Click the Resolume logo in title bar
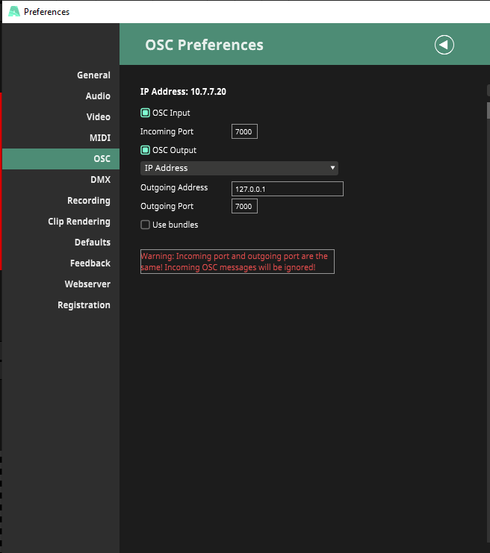 pyautogui.click(x=13, y=12)
